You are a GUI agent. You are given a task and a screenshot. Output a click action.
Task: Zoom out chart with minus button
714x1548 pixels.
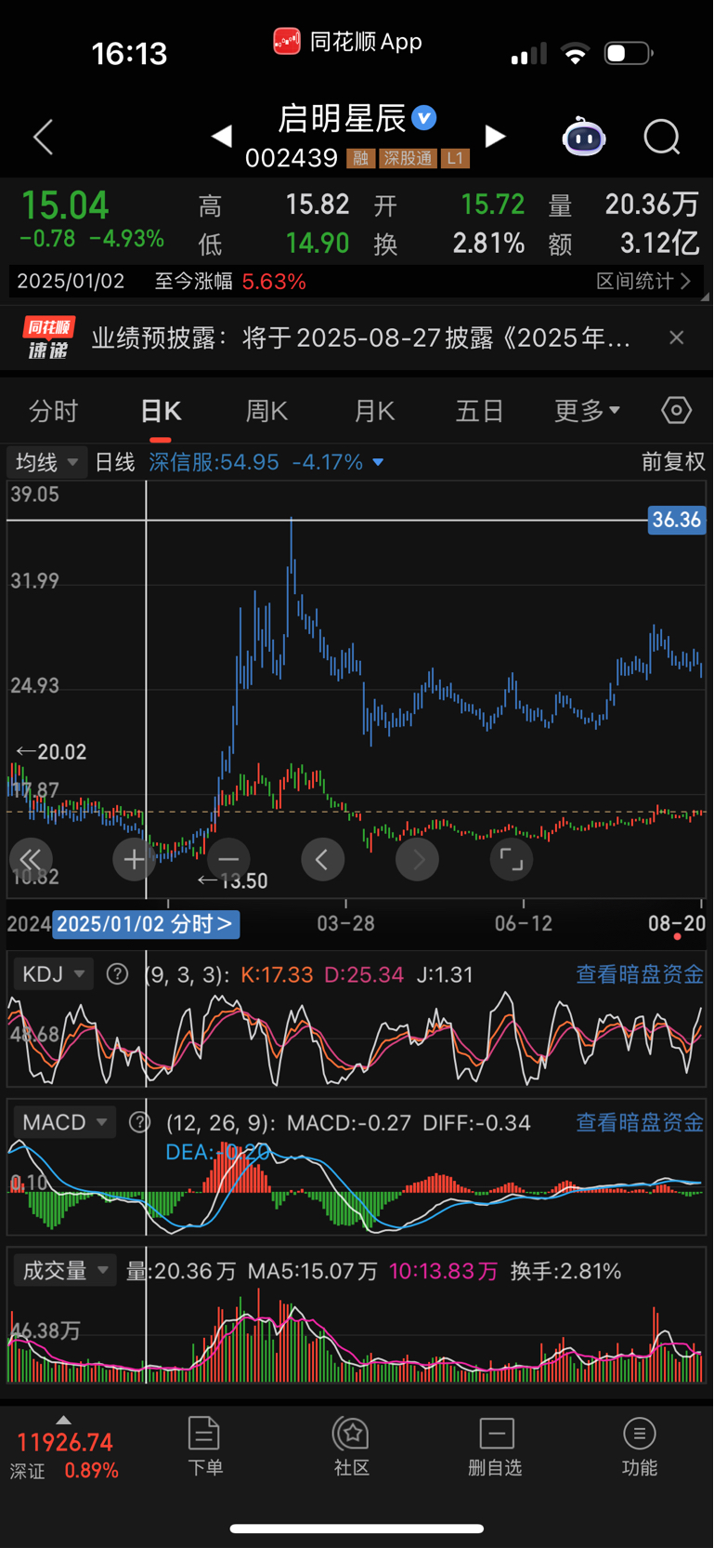[228, 859]
